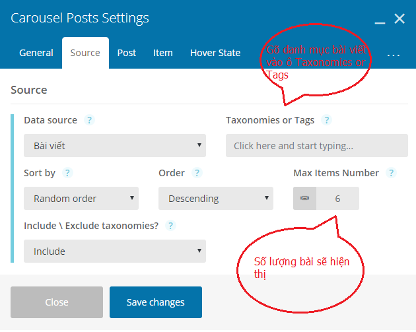Open the Order Descending dropdown
416x332 pixels.
click(216, 199)
